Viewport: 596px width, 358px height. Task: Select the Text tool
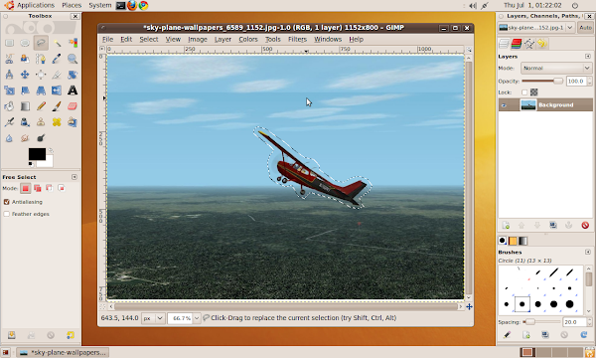(x=73, y=90)
